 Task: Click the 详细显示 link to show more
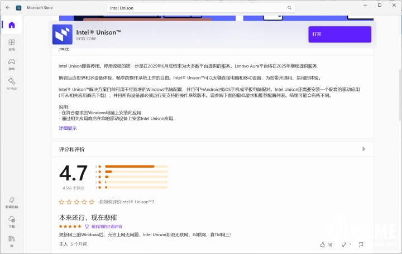tap(68, 128)
